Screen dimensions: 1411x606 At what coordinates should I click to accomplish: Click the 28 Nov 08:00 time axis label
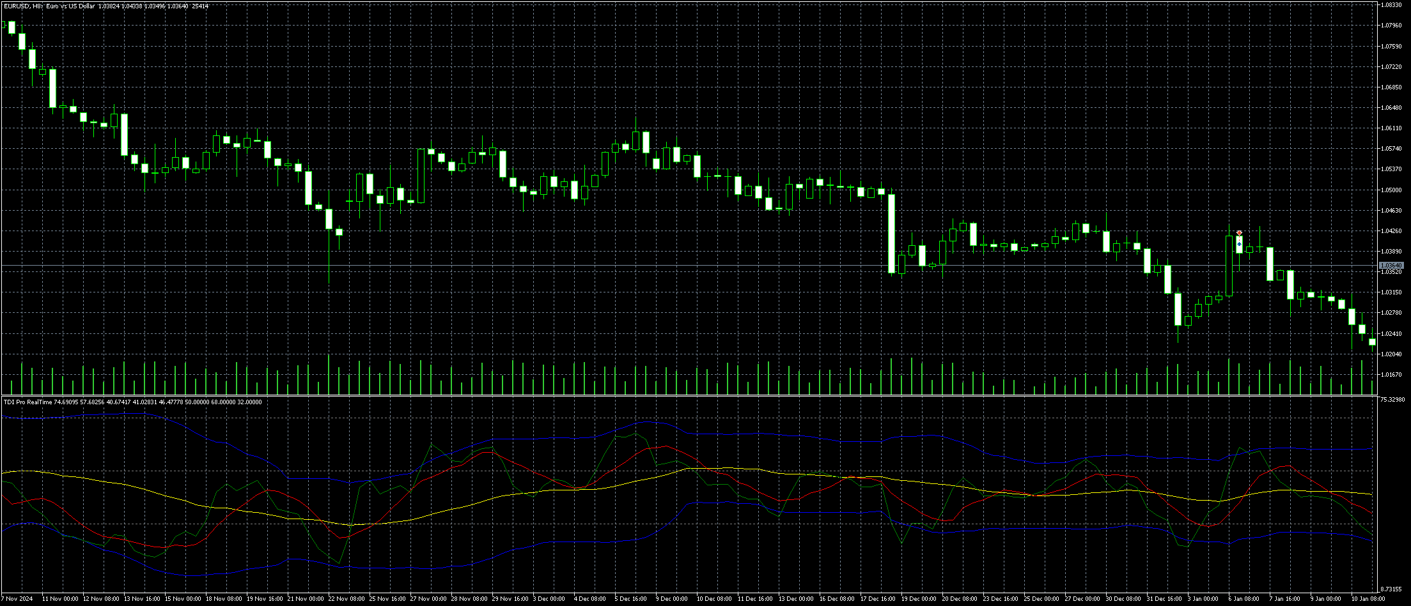pos(469,599)
